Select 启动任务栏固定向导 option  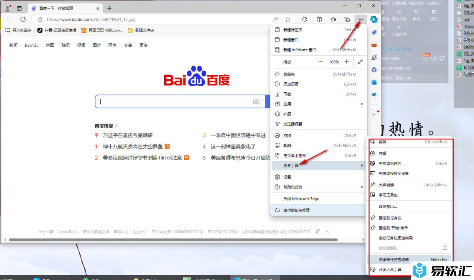409,238
